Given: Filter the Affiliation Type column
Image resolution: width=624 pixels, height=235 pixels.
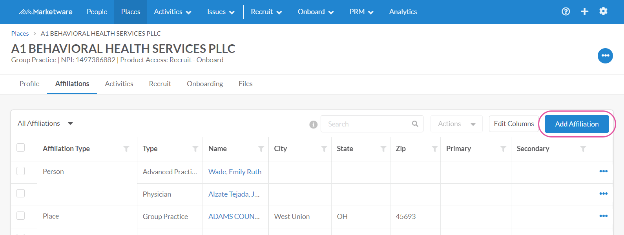Looking at the screenshot, I should [126, 149].
